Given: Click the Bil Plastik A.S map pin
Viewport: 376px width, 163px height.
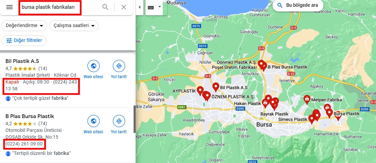Looking at the screenshot, I should [216, 87].
